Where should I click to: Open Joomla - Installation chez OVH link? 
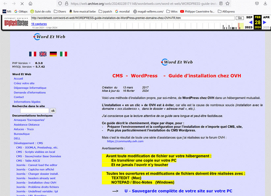[x=36, y=183]
